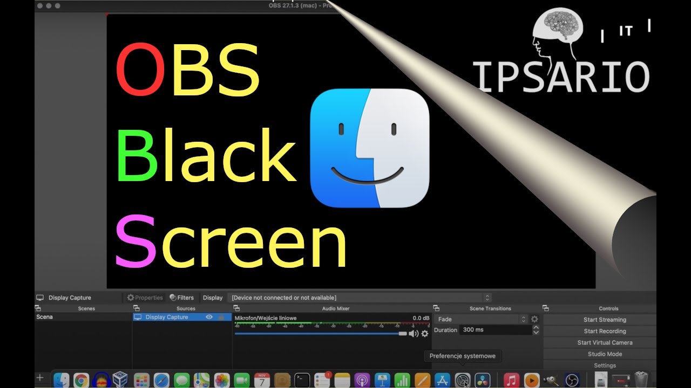Open Music app from the dock
The height and width of the screenshot is (388, 691).
click(511, 380)
